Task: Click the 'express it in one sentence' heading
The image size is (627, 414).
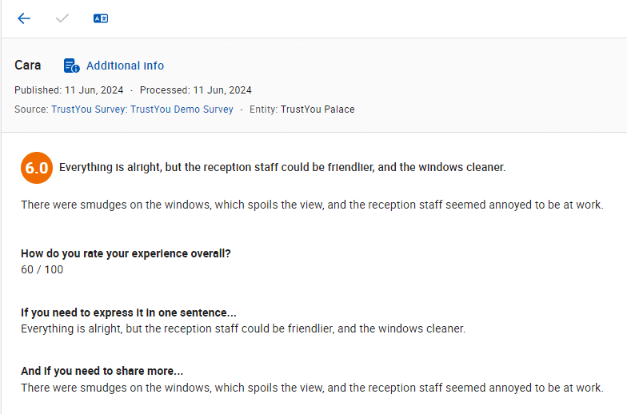Action: (x=128, y=312)
